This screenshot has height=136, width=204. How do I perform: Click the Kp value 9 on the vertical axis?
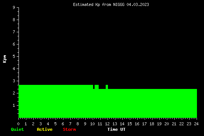[x=14, y=7]
